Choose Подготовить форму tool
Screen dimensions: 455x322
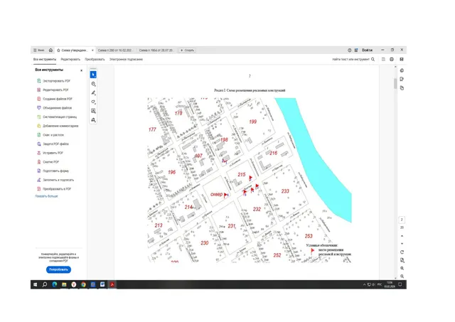[53, 171]
